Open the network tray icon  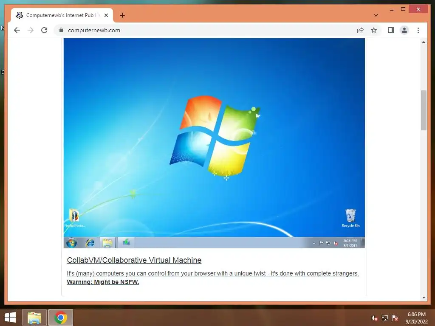click(x=385, y=318)
